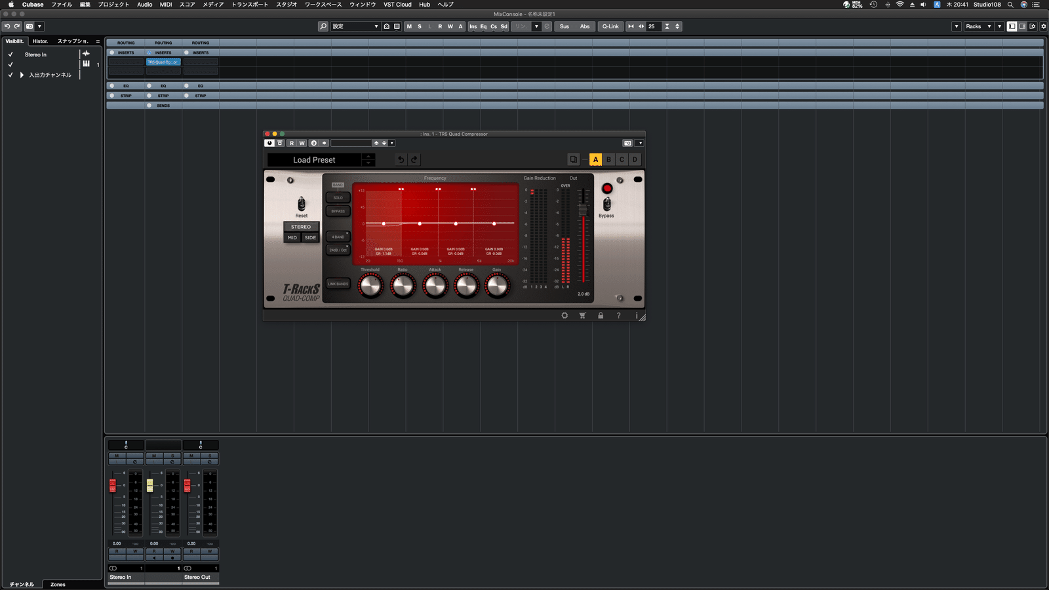This screenshot has width=1049, height=590.
Task: Click the Quad-Comp output level fader
Action: tap(582, 209)
